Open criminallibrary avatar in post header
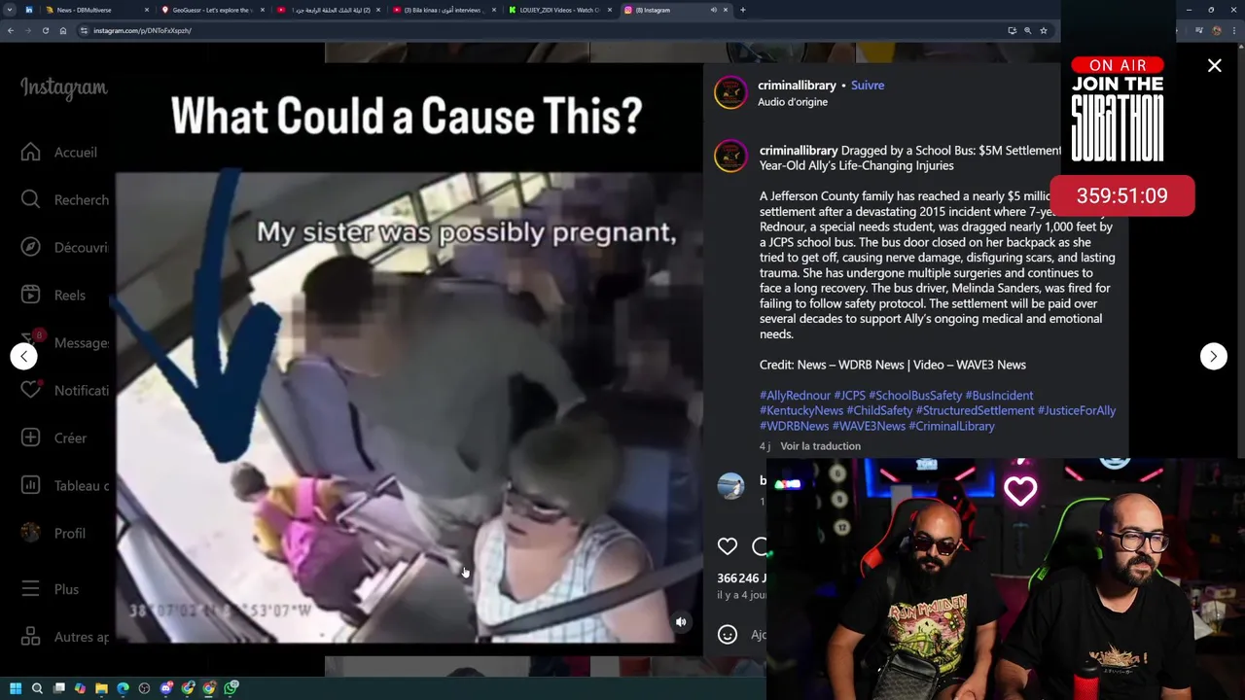The width and height of the screenshot is (1245, 700). click(x=730, y=92)
